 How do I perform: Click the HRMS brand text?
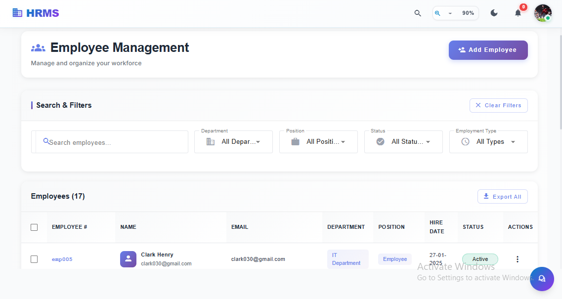43,13
